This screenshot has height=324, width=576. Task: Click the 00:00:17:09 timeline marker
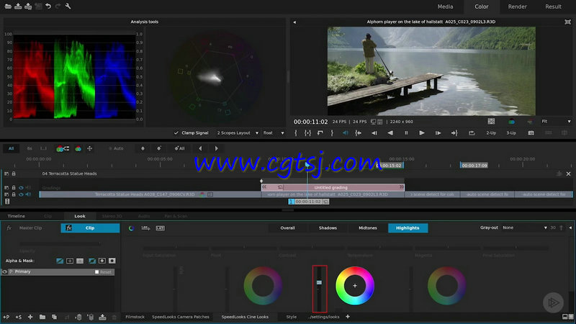(474, 166)
